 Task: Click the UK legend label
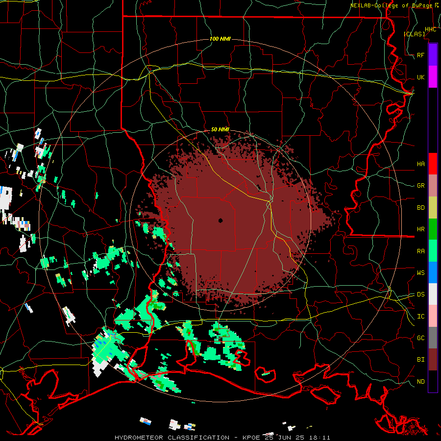[x=420, y=77]
